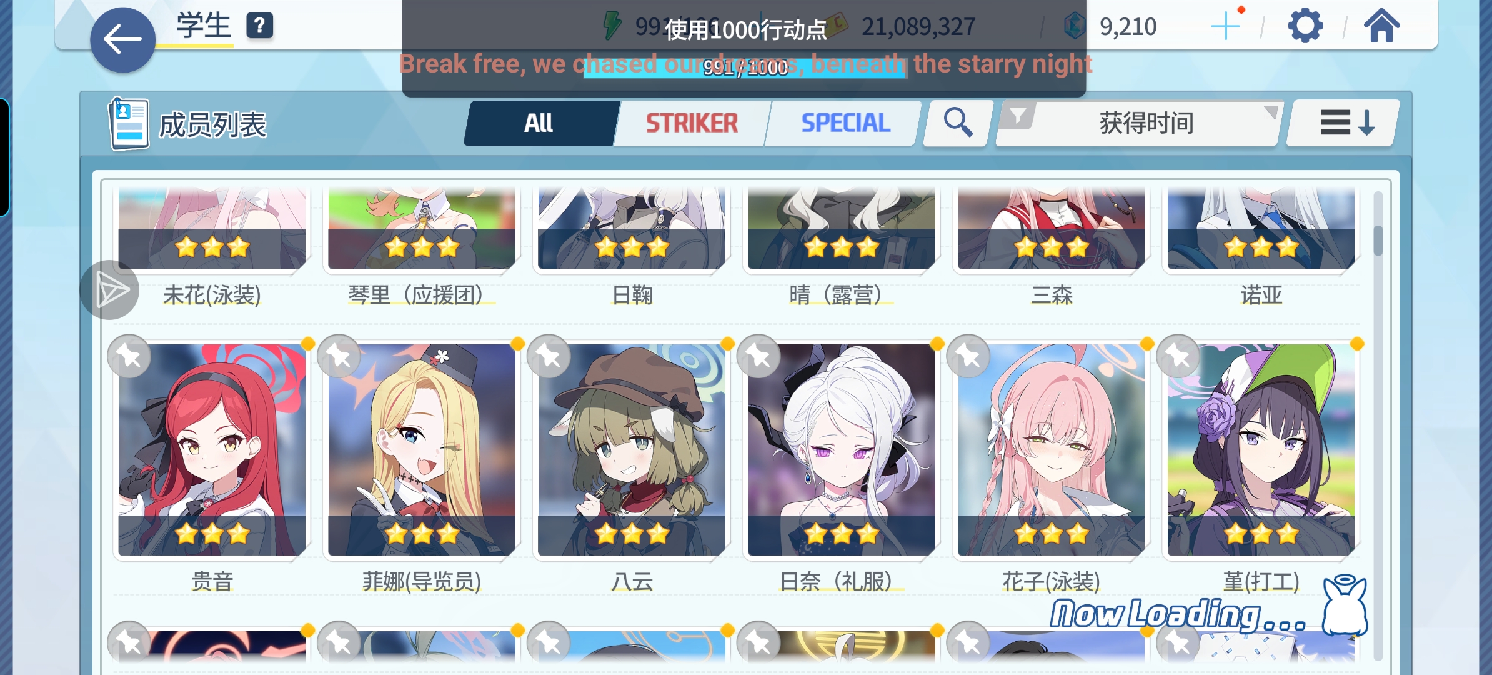Open the search magnifier in member list
1492x675 pixels.
click(958, 122)
